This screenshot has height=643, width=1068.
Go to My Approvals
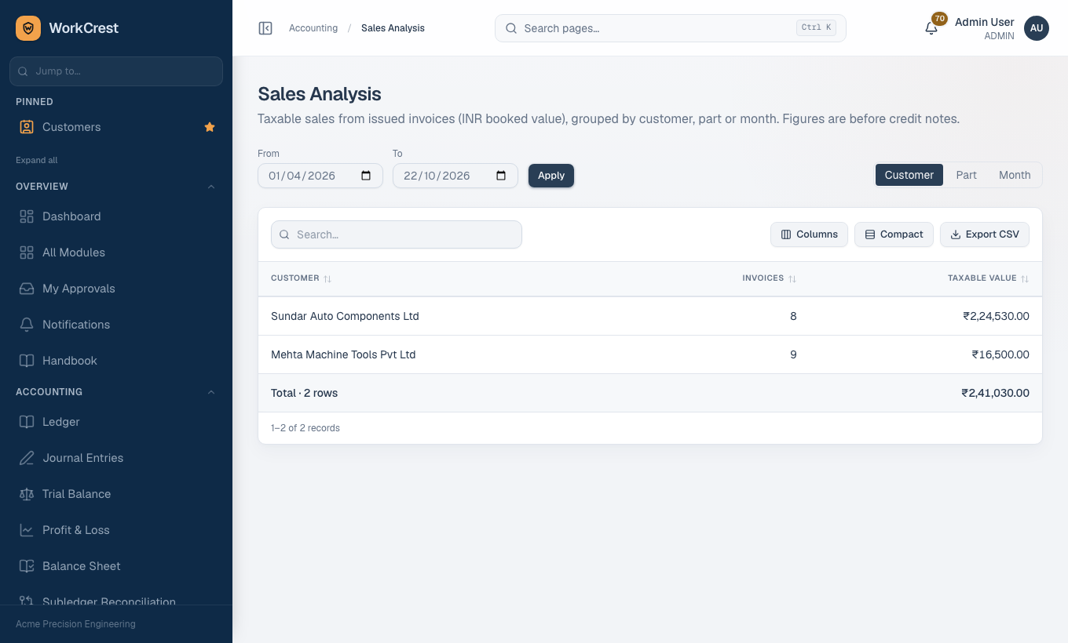pyautogui.click(x=116, y=289)
